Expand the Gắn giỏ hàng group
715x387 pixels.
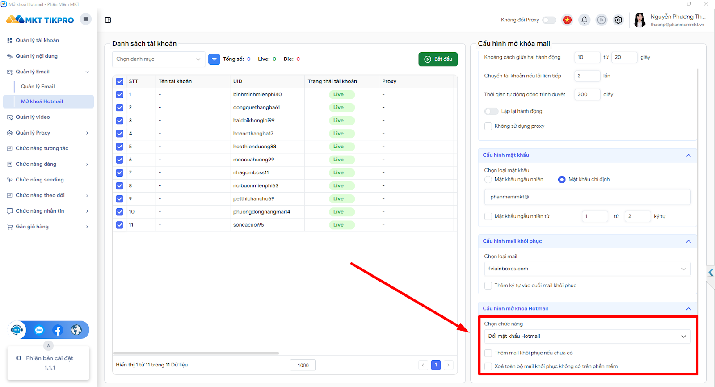pos(87,227)
